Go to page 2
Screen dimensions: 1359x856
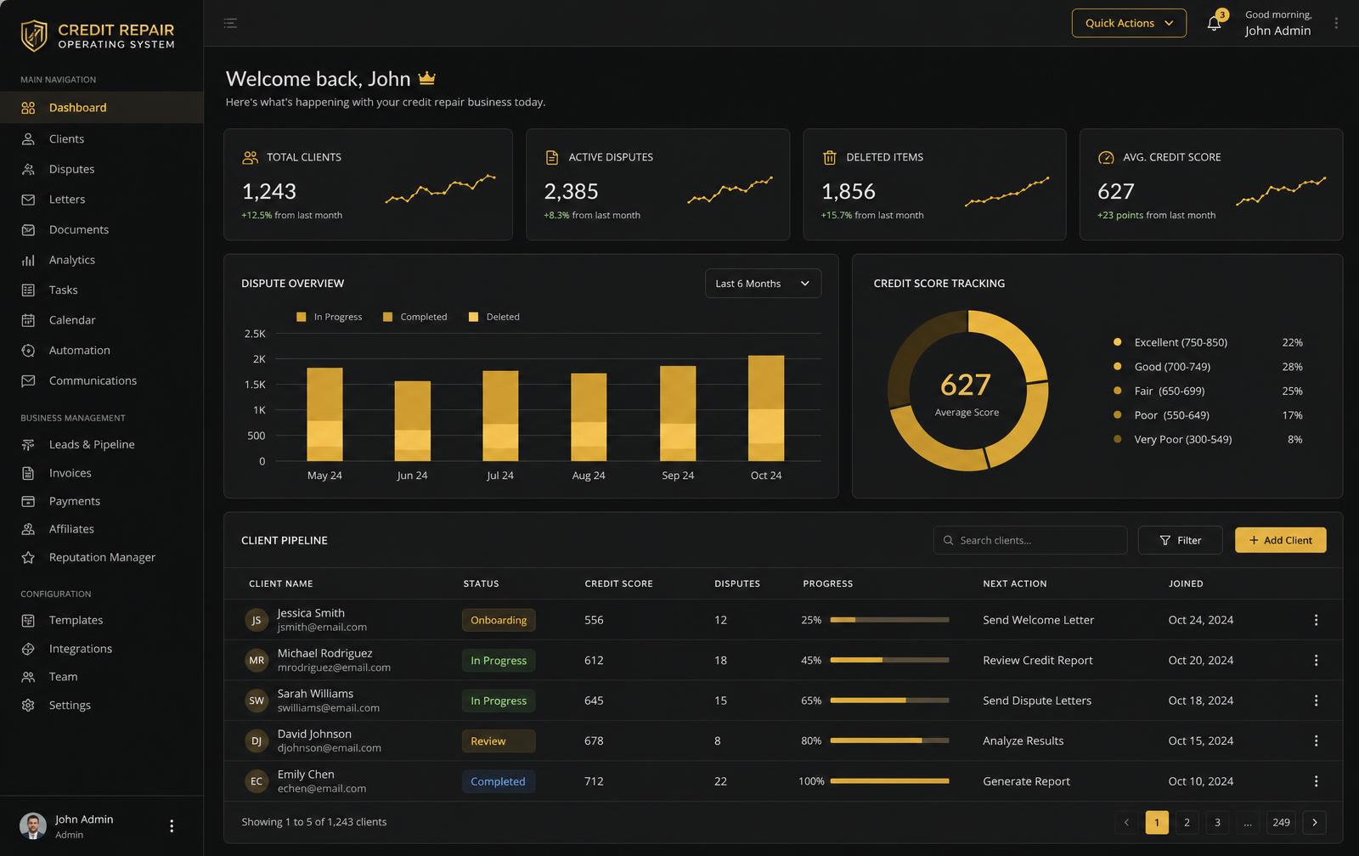click(1187, 822)
